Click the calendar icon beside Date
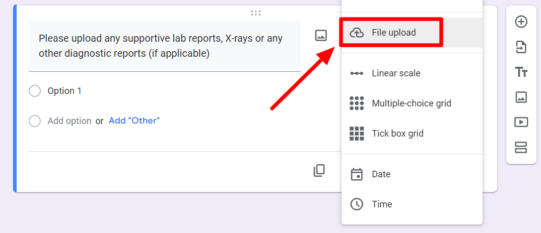Image resolution: width=541 pixels, height=233 pixels. pos(357,174)
